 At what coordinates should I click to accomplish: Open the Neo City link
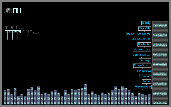click(145, 28)
